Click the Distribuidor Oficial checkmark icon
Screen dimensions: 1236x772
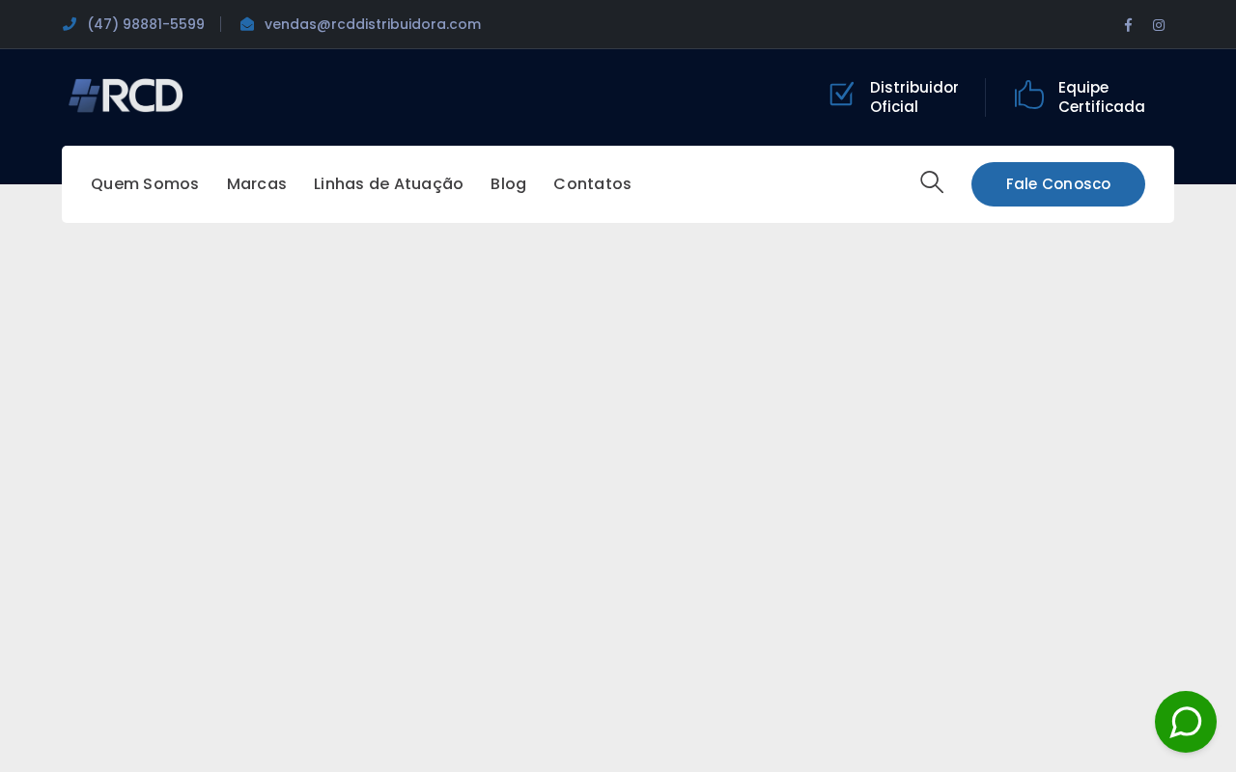point(842,95)
